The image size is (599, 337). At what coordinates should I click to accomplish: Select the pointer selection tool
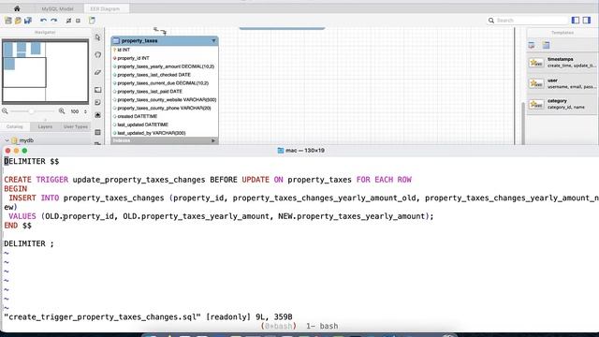tap(97, 37)
